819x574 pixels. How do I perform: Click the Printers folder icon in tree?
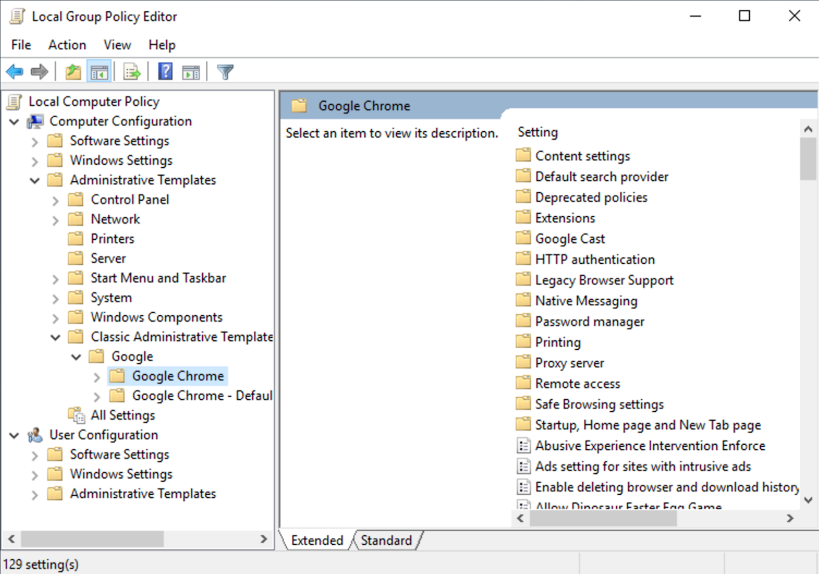click(x=76, y=239)
